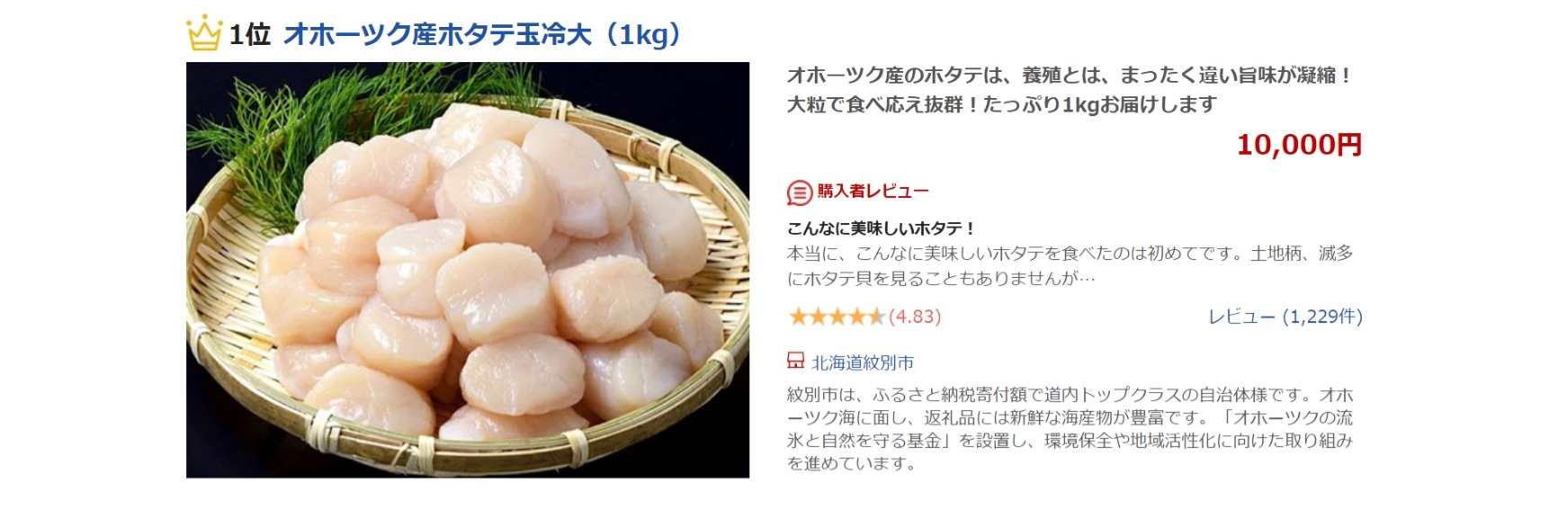Click the gold crown ranking icon
The height and width of the screenshot is (517, 1549).
pos(203,33)
